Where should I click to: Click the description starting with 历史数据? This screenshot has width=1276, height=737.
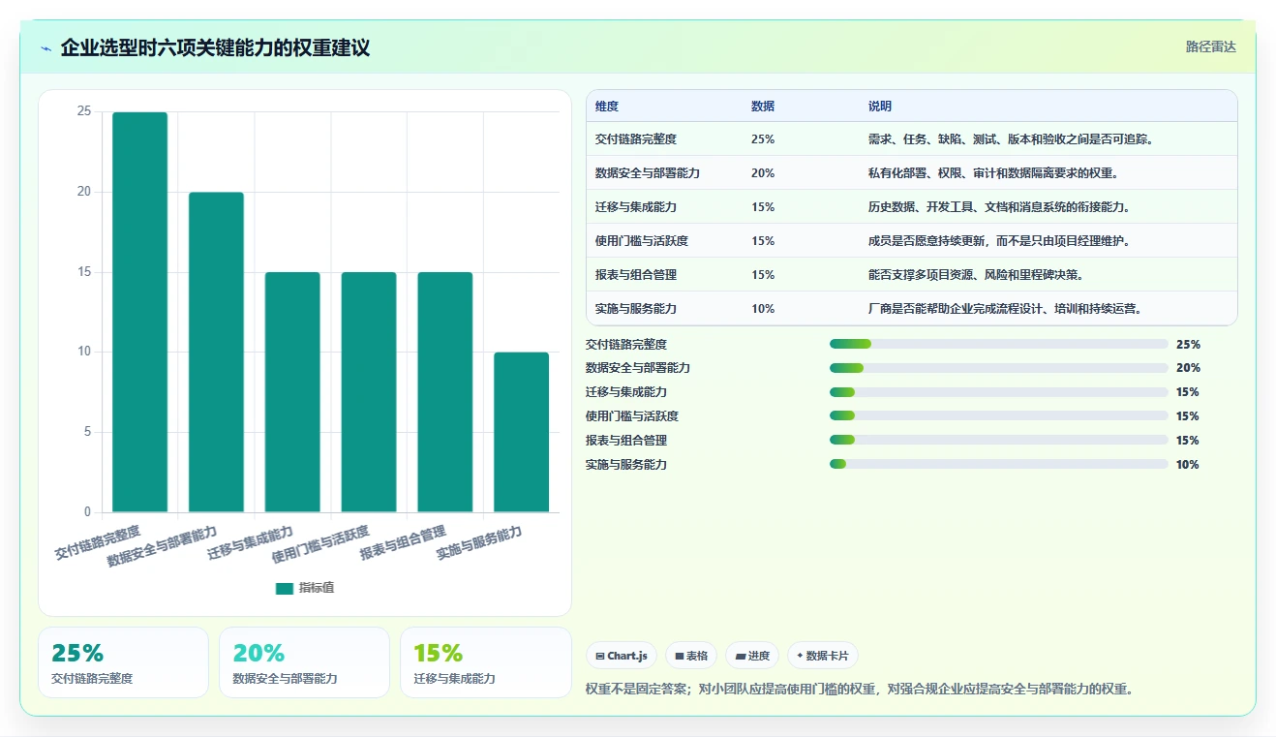tap(999, 207)
